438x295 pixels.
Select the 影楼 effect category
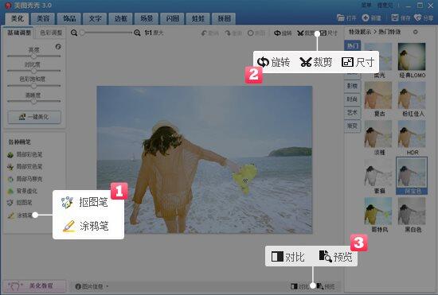click(x=352, y=86)
